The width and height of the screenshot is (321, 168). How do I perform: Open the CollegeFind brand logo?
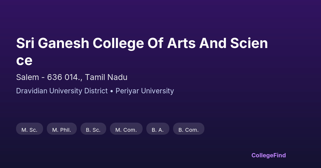coord(269,155)
